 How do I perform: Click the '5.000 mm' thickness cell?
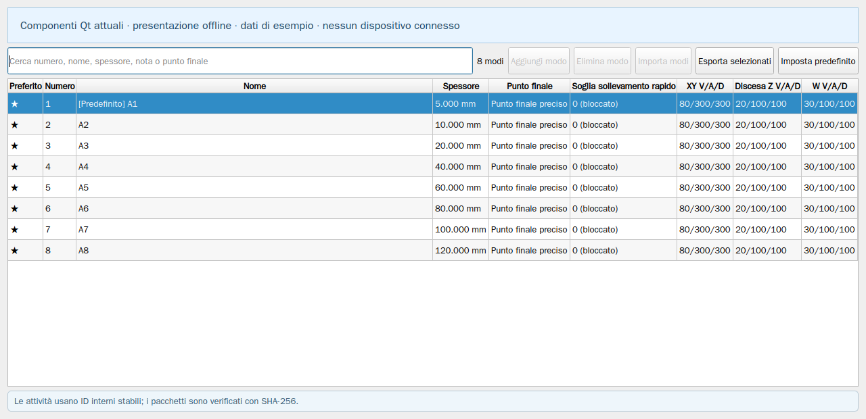coord(461,104)
